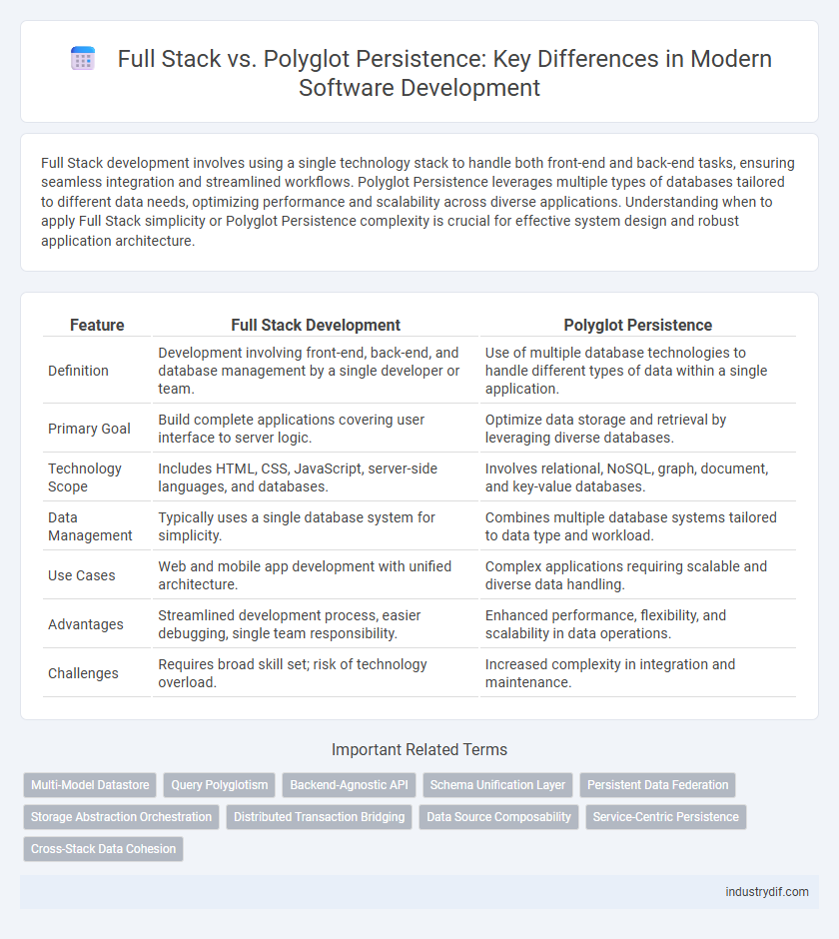The height and width of the screenshot is (939, 839).
Task: Click the 'Polyglot Persistence' column header
Action: coord(638,326)
